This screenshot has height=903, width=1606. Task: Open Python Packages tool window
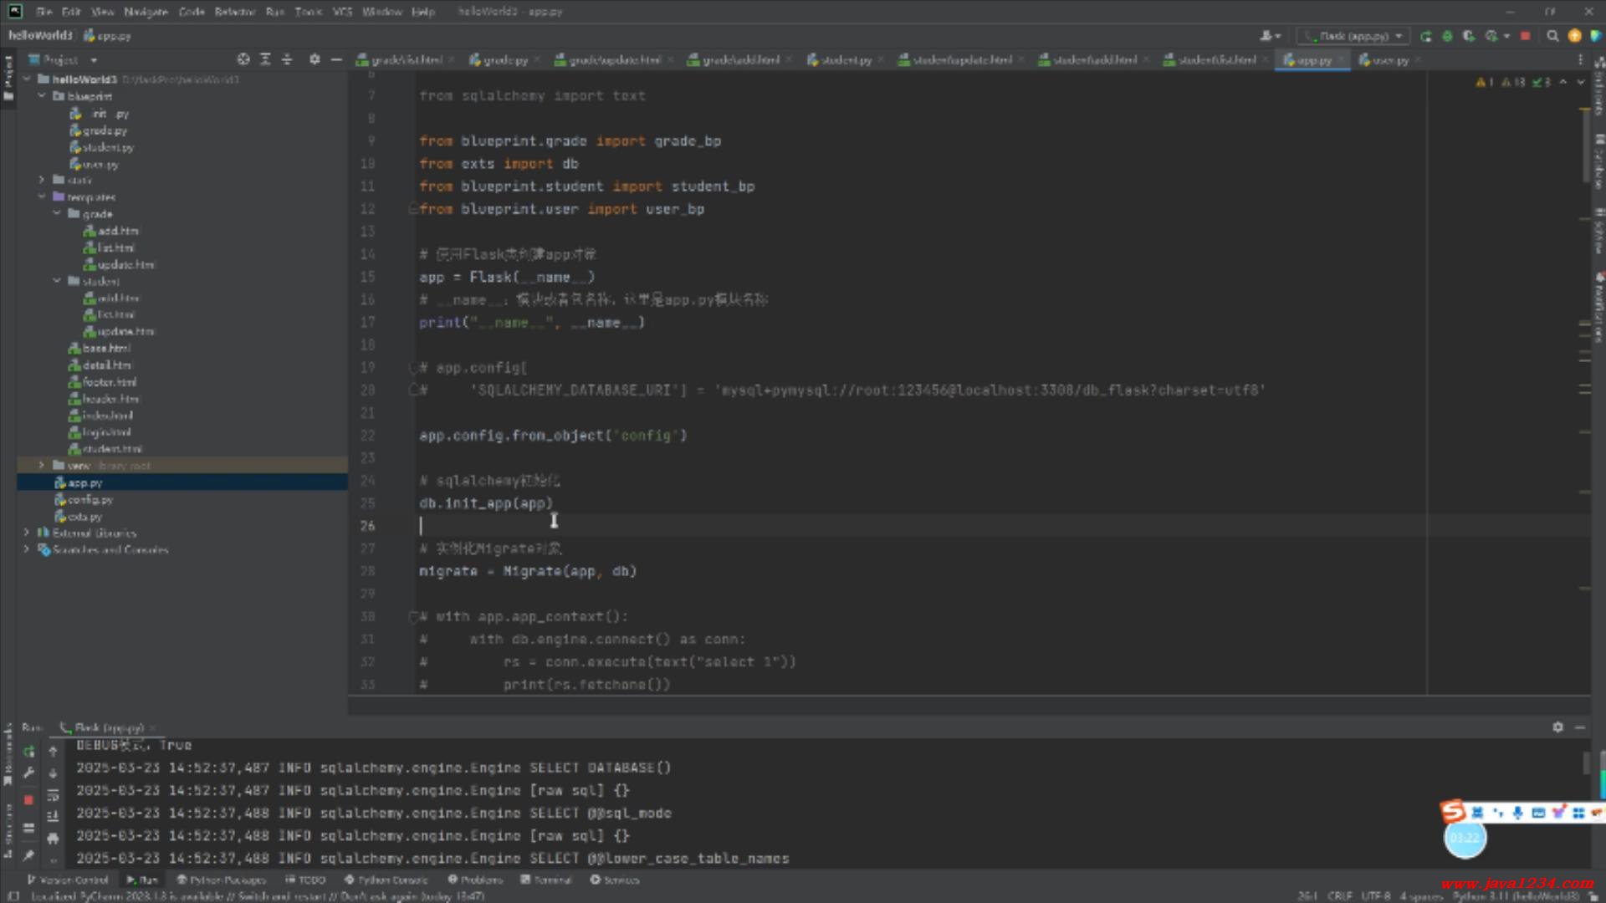222,880
